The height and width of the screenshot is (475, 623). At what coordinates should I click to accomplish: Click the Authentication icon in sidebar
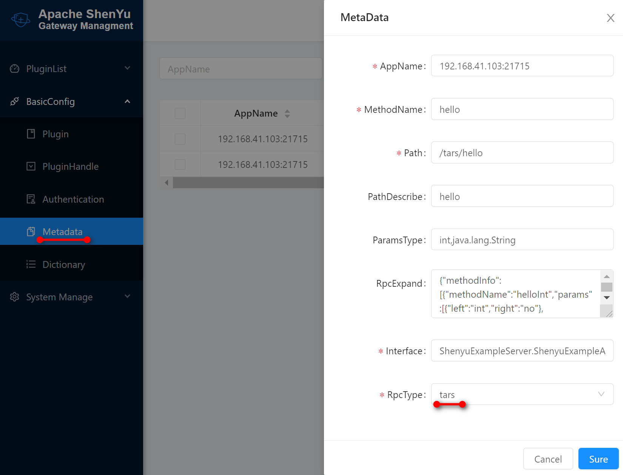point(31,199)
